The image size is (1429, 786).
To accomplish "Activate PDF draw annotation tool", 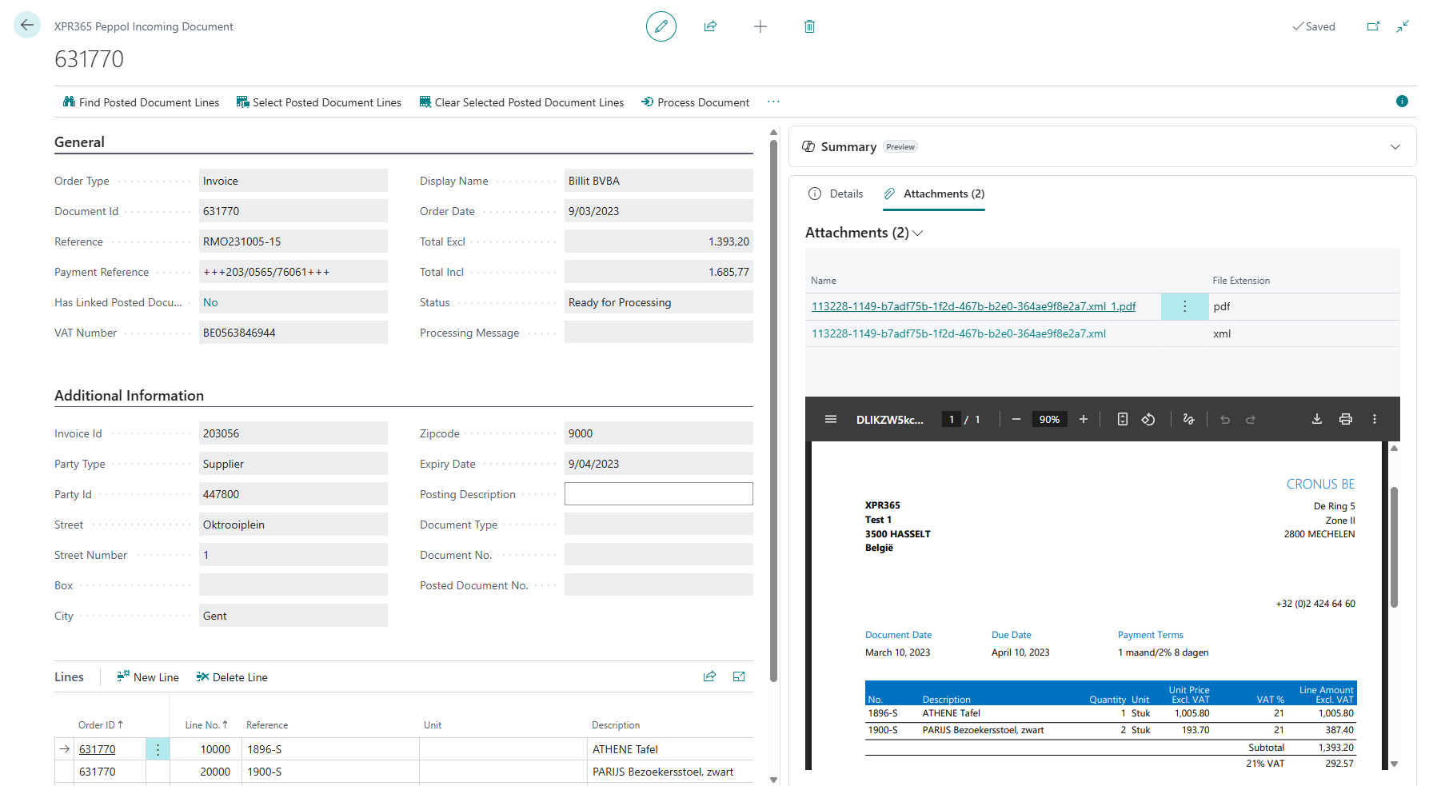I will click(x=1189, y=419).
